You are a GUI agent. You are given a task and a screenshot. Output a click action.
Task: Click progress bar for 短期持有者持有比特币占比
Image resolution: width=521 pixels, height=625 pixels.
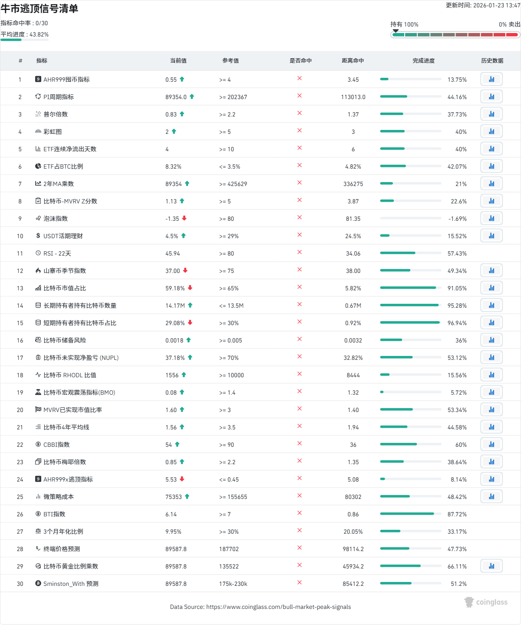click(410, 322)
